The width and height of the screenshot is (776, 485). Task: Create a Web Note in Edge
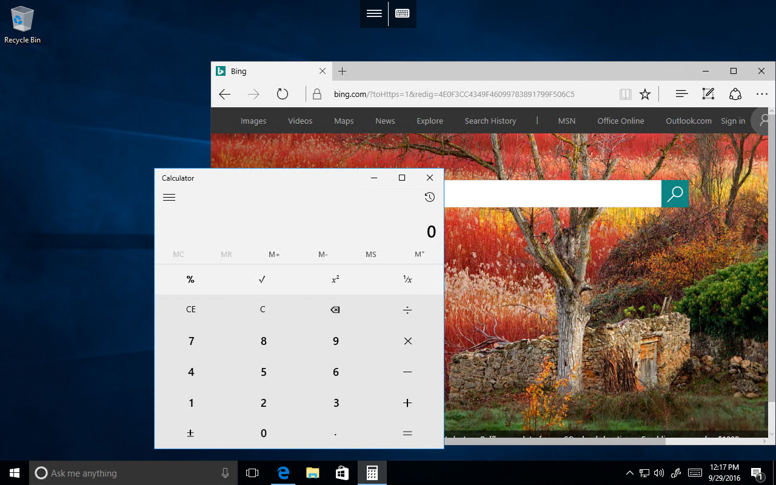pos(708,94)
